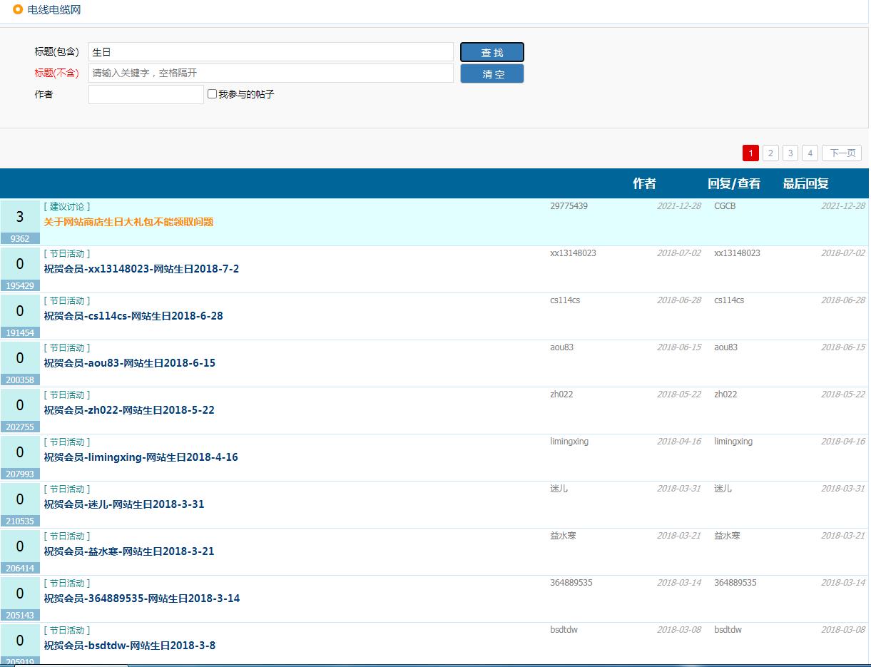Open post 祝贺会员-xx13148023-网站生日2018-7-2

click(x=141, y=269)
